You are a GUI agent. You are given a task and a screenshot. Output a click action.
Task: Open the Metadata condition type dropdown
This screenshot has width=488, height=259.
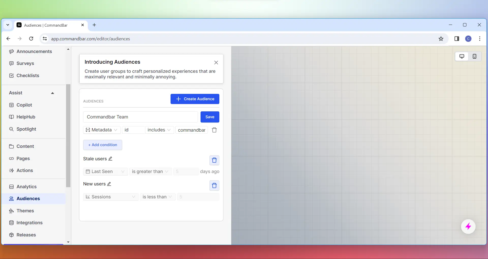tap(102, 130)
